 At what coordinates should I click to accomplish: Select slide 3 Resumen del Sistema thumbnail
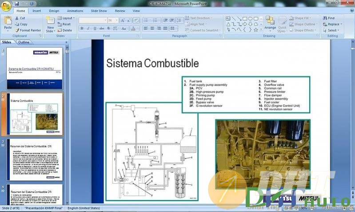pyautogui.click(x=35, y=159)
